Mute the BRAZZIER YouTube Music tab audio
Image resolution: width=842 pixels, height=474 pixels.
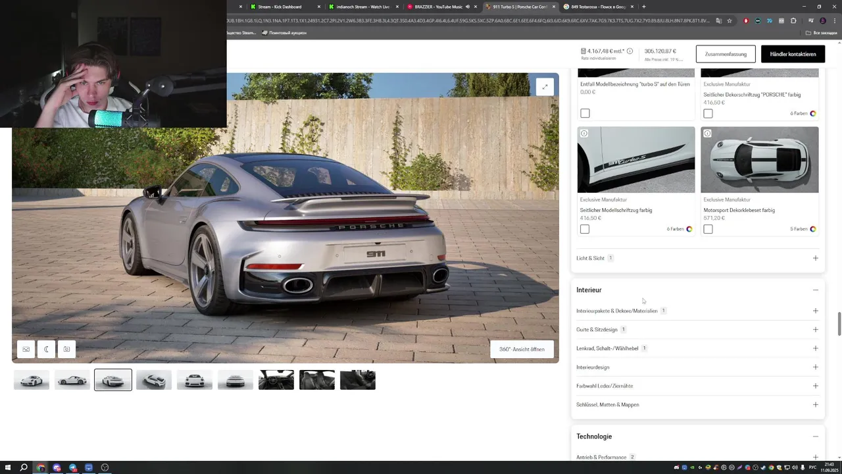[468, 7]
